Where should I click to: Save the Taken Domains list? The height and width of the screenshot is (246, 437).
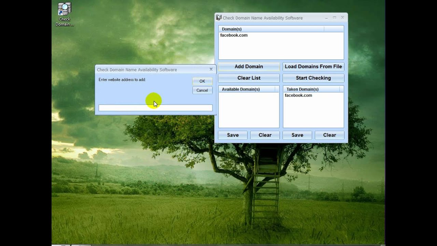297,135
